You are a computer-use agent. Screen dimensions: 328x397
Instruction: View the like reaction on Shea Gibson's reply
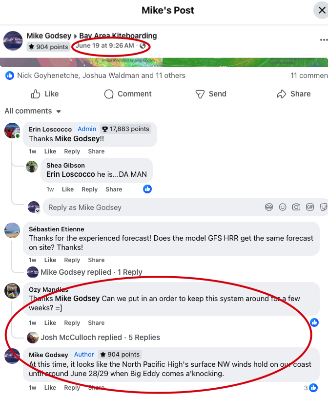click(x=147, y=189)
